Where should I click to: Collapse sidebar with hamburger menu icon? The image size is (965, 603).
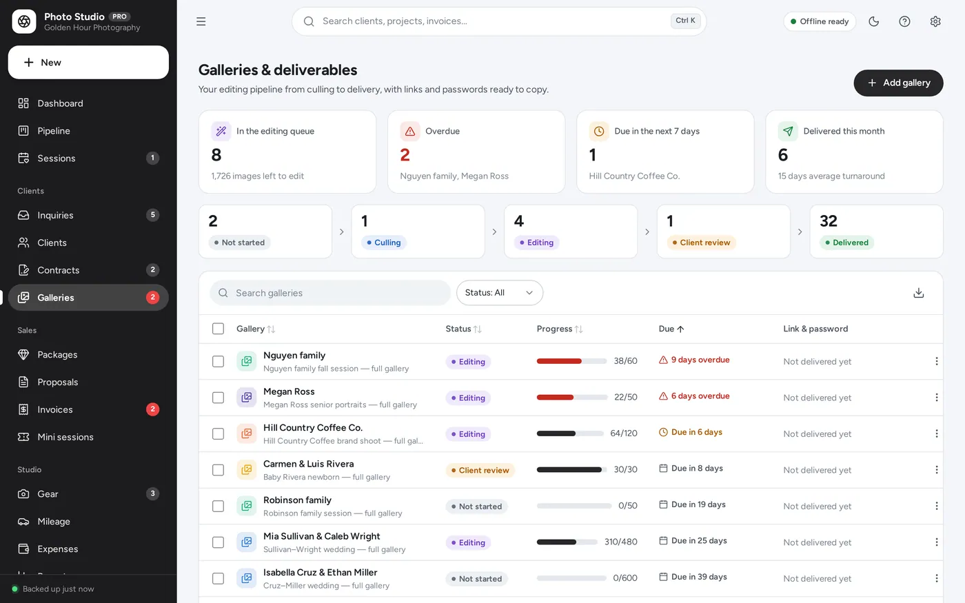coord(201,21)
